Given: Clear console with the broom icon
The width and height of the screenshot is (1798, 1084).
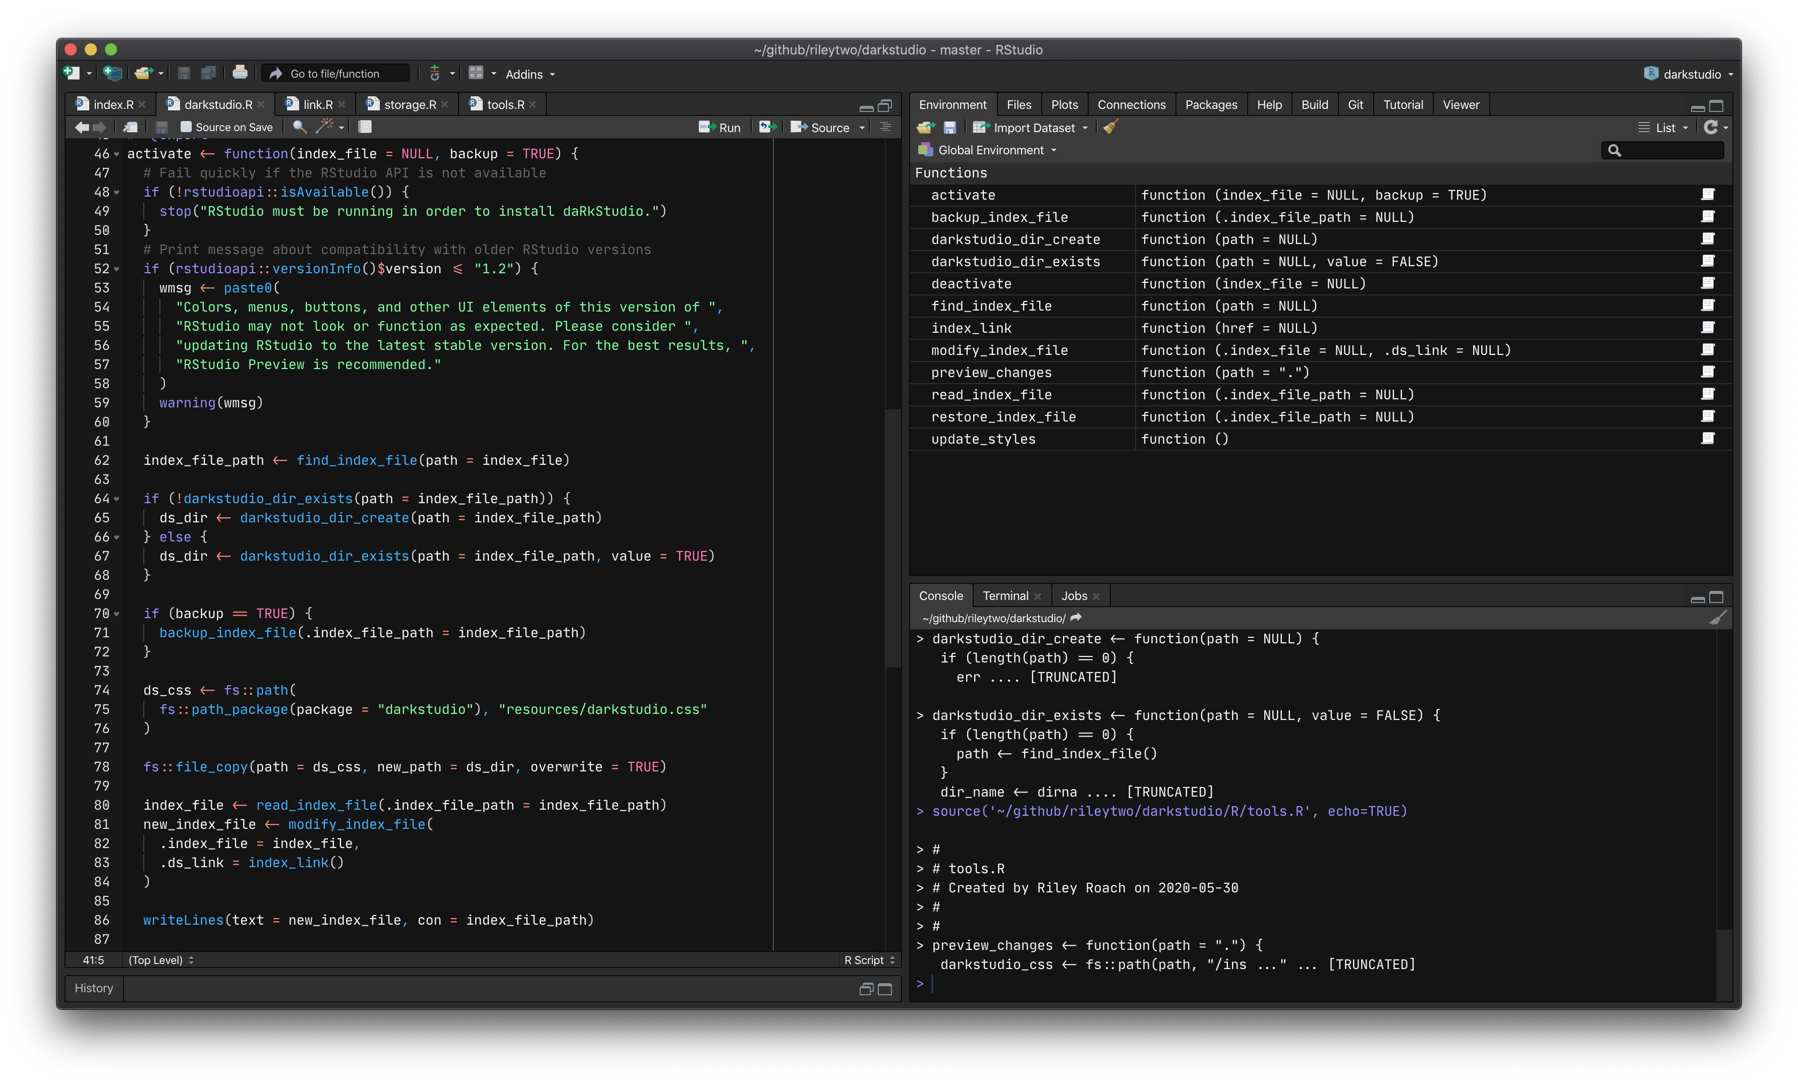Looking at the screenshot, I should coord(1718,618).
